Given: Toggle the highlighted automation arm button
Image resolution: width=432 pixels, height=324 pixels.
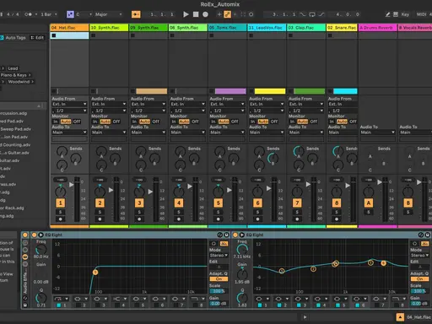Looking at the screenshot, I should (227, 14).
